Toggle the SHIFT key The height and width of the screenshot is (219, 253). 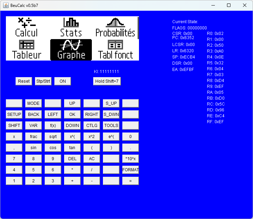[x=14, y=126]
